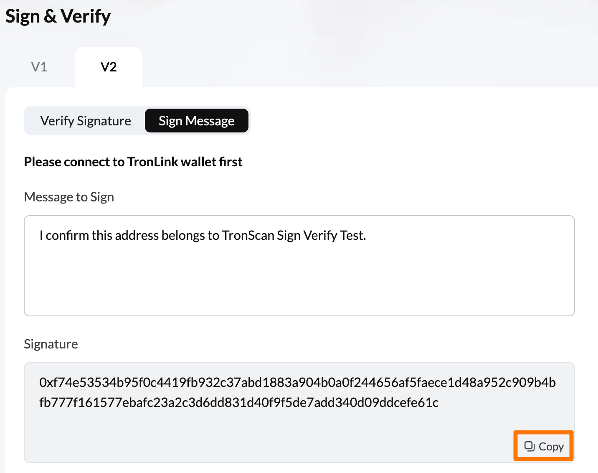The image size is (598, 473).
Task: Click the second signature line starting fb777f
Action: pyautogui.click(x=239, y=403)
